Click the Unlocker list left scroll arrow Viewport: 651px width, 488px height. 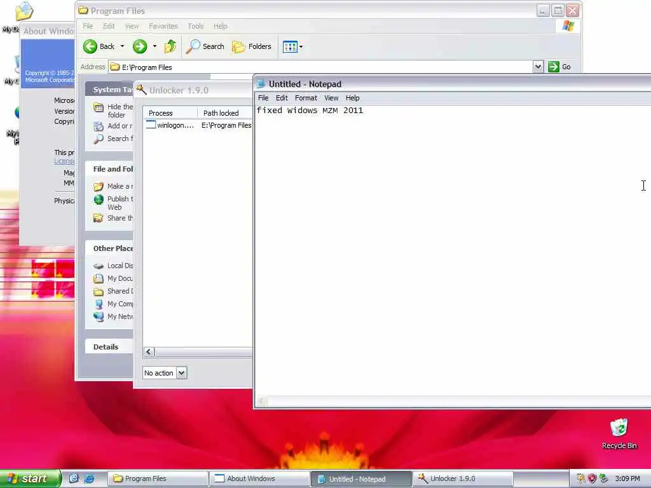click(x=149, y=352)
